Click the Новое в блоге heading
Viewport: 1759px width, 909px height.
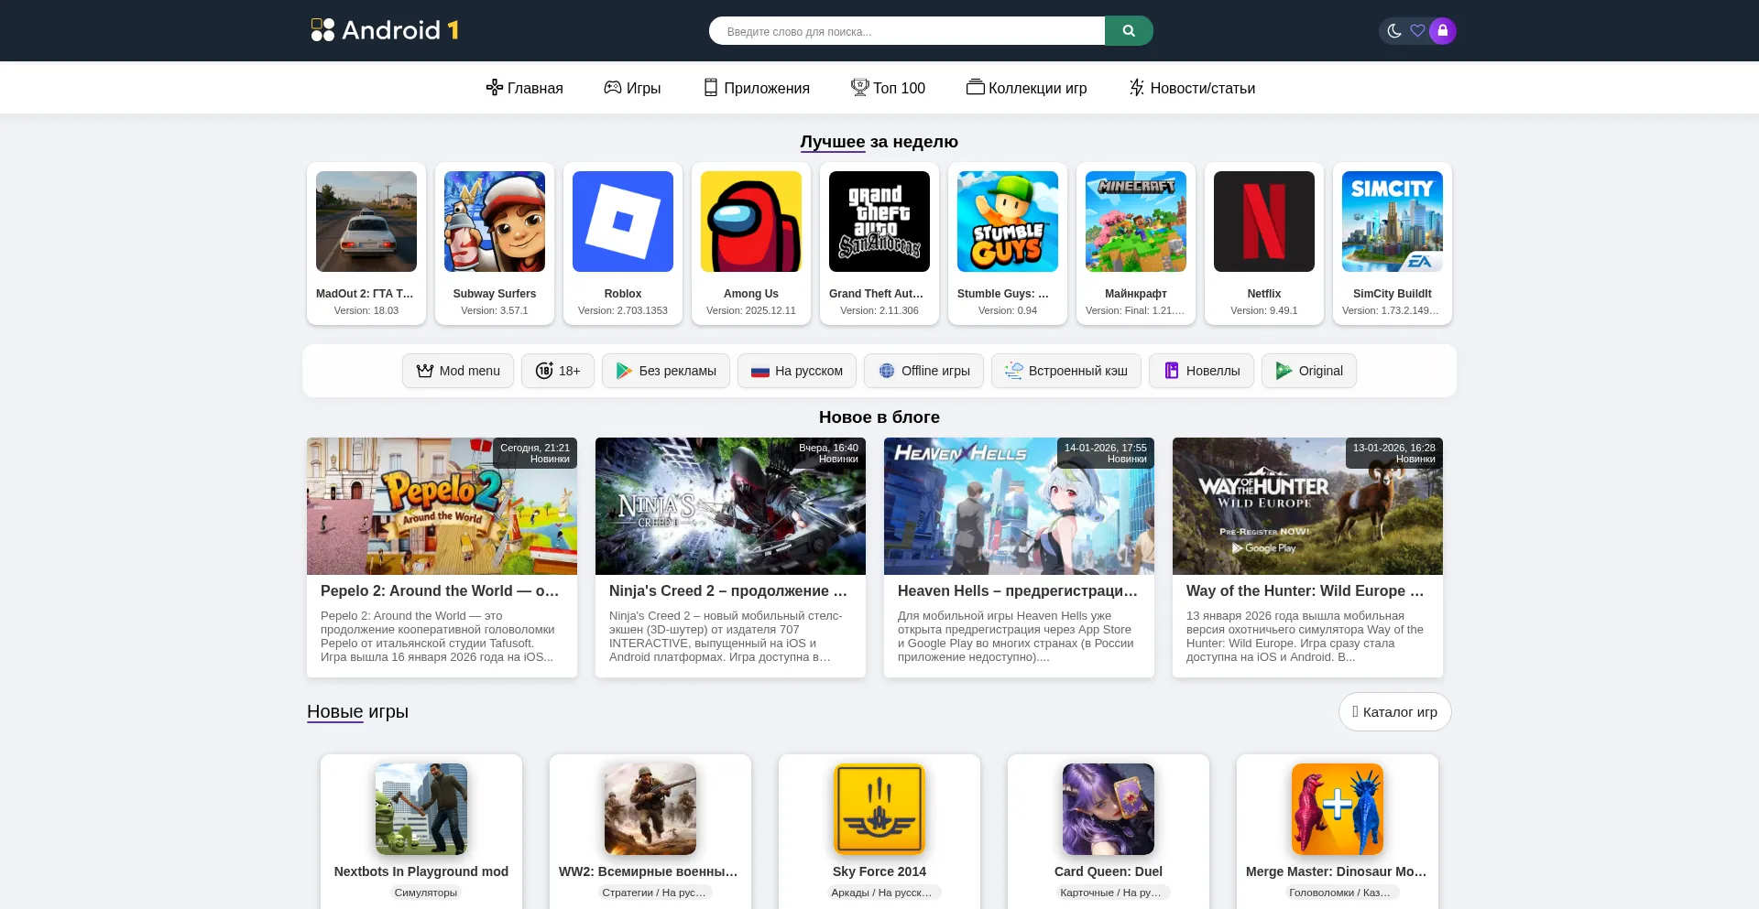click(879, 417)
